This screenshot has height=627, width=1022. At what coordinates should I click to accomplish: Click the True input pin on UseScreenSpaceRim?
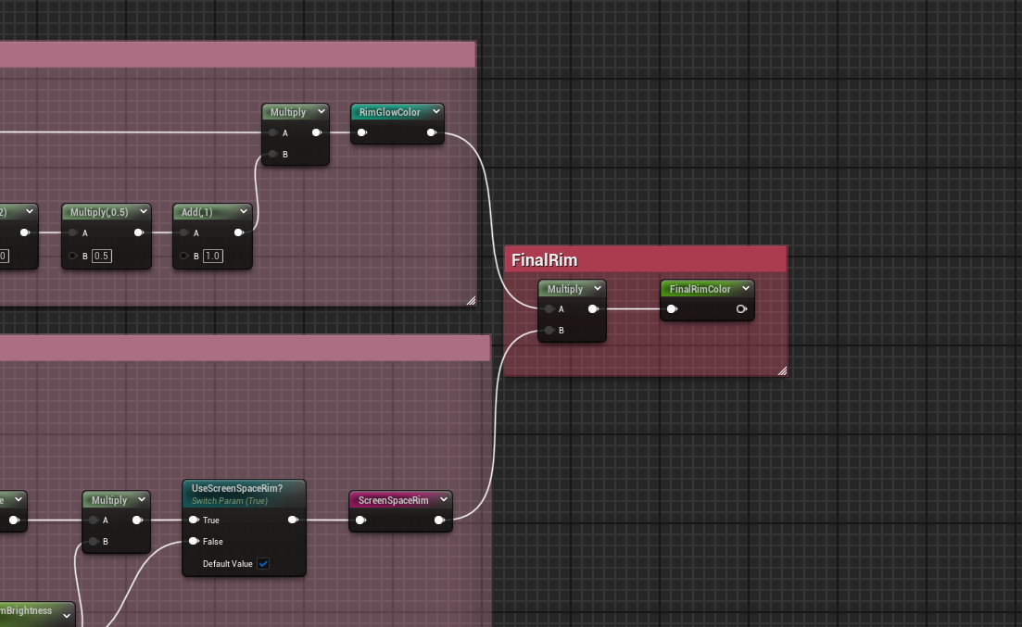click(x=194, y=520)
